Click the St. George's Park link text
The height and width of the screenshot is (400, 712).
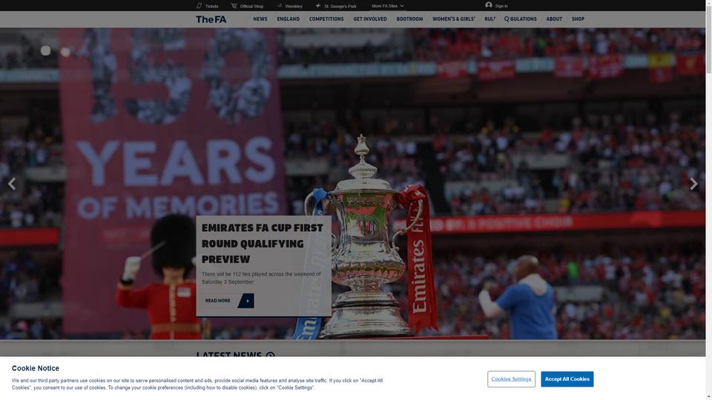click(340, 7)
